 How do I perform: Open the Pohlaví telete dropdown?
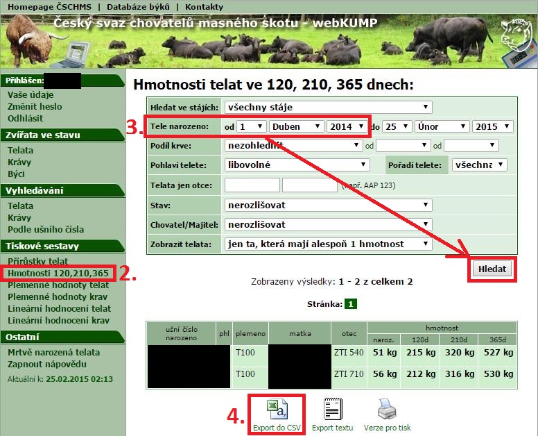tap(297, 165)
